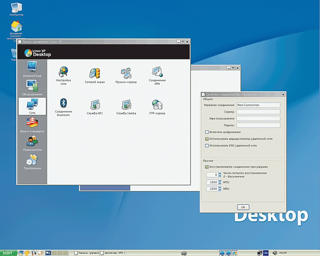This screenshot has width=320, height=256.
Task: Open the FTP-сервер icon
Action: (157, 107)
